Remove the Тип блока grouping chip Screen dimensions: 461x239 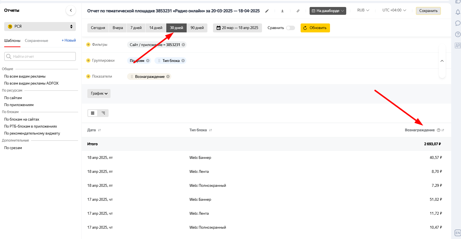[183, 61]
